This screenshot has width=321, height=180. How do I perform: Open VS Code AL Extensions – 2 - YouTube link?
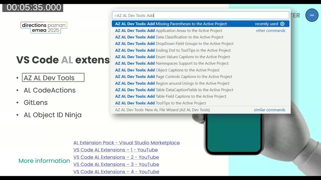point(116,157)
